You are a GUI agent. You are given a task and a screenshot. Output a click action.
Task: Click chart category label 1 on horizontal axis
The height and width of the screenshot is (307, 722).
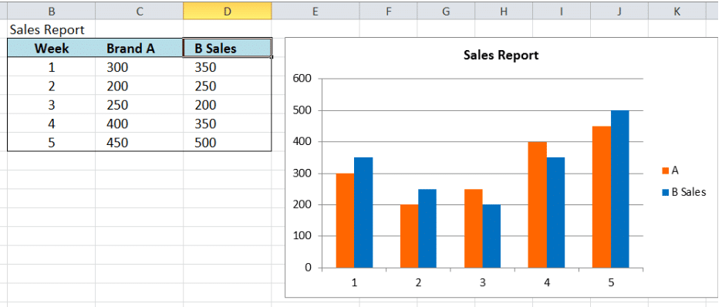tap(354, 282)
